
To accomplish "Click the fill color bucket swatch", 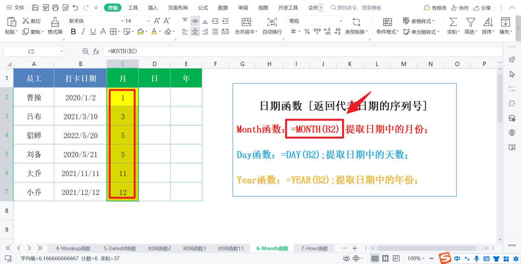I will point(140,32).
